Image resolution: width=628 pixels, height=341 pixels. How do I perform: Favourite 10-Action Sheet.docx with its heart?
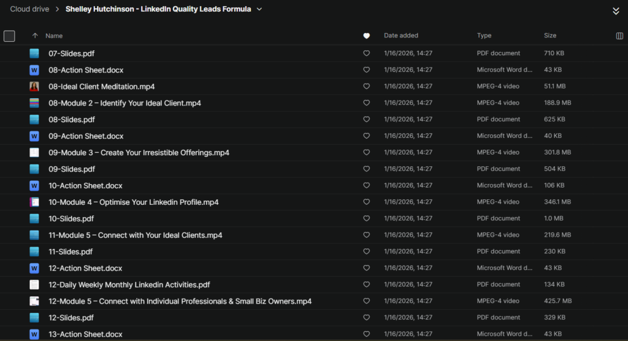(367, 186)
